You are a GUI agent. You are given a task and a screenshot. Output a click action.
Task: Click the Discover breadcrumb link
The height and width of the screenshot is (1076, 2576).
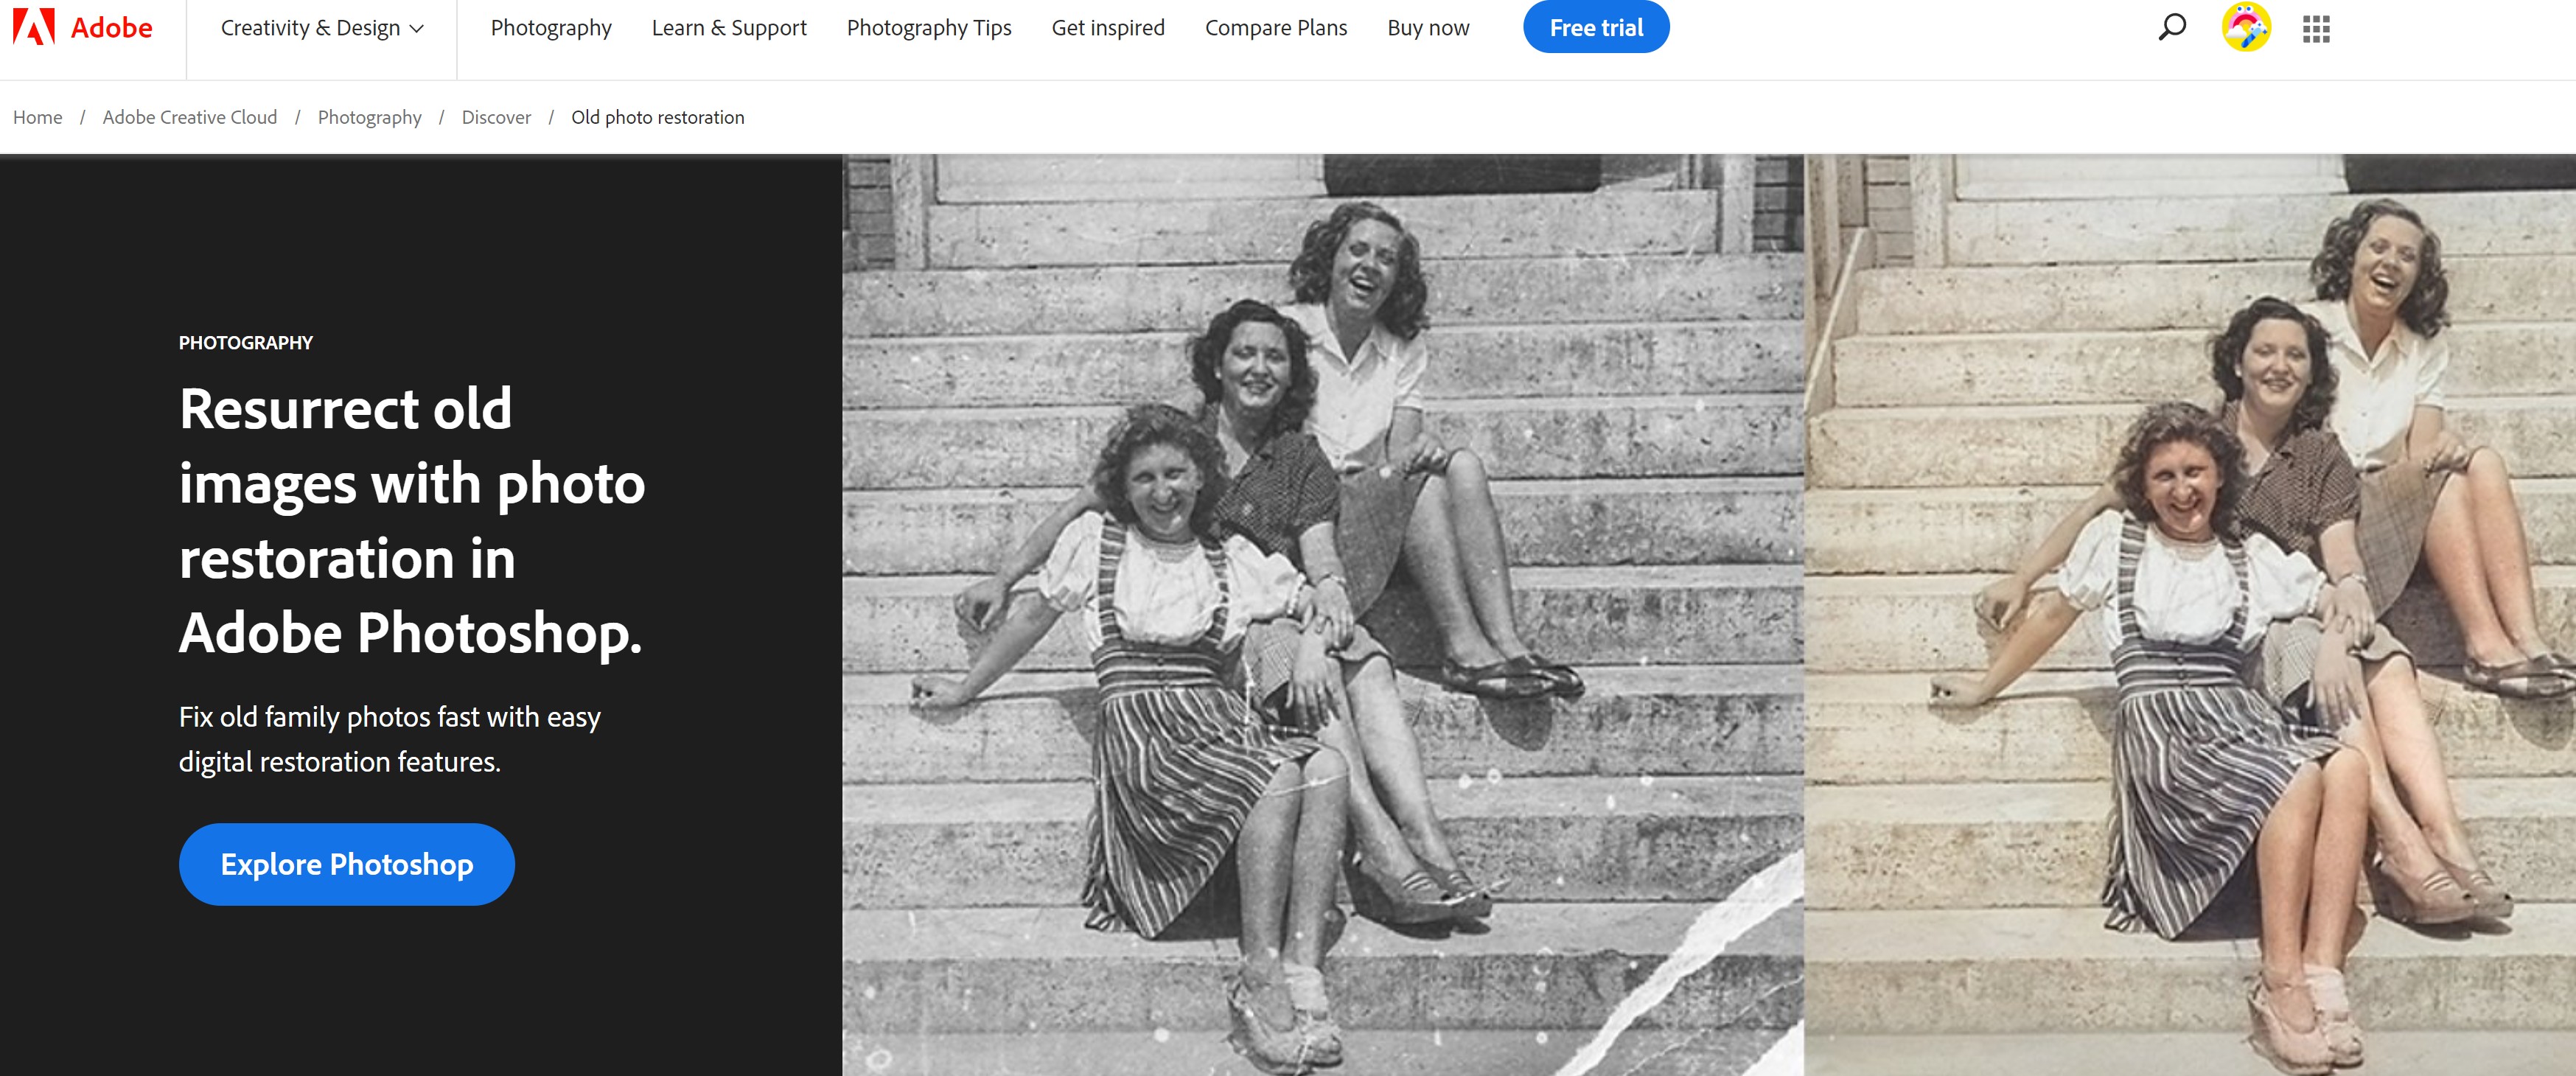click(495, 117)
